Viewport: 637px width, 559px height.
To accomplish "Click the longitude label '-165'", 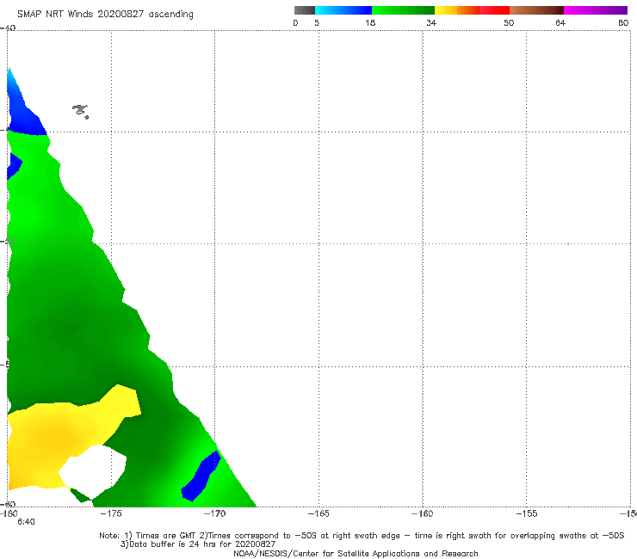I will point(318,513).
